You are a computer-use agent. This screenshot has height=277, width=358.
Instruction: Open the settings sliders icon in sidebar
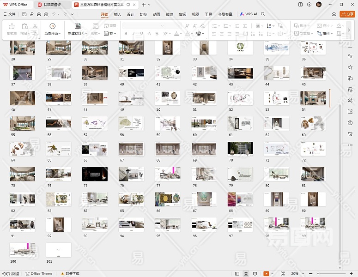pos(350,56)
